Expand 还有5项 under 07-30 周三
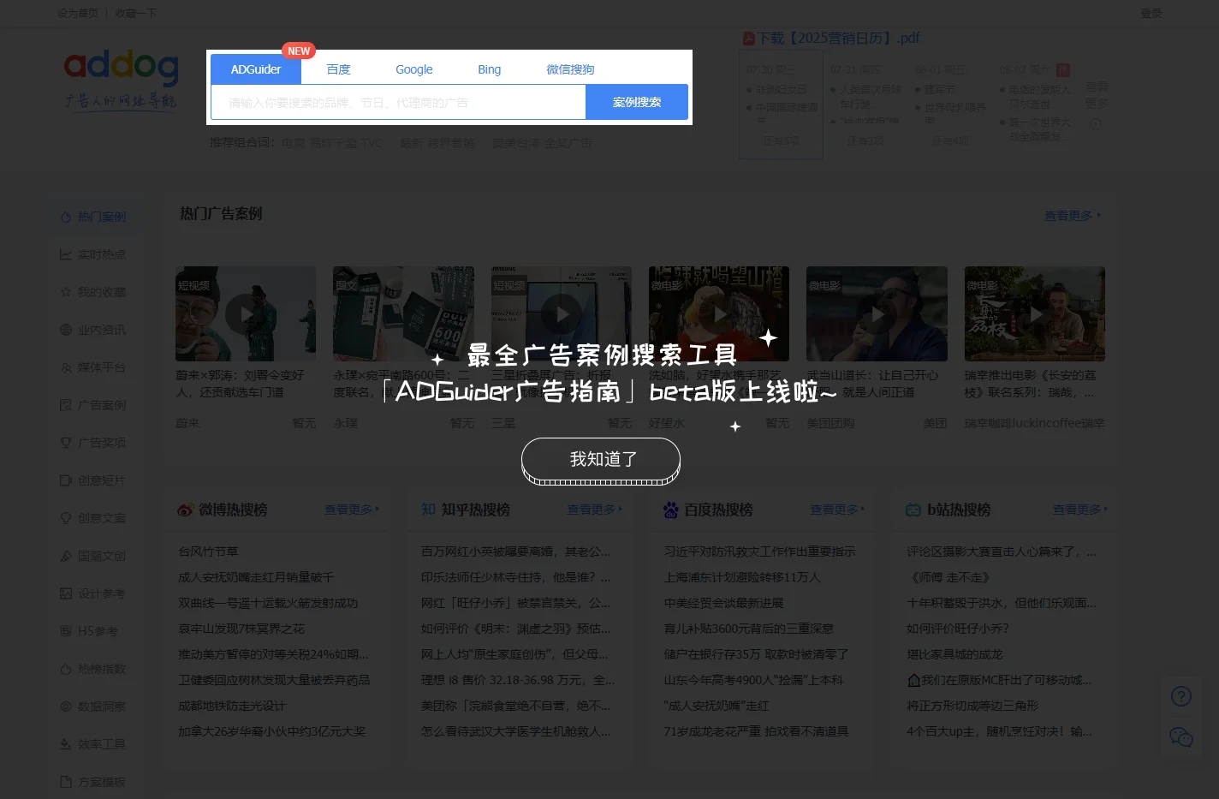 [781, 140]
